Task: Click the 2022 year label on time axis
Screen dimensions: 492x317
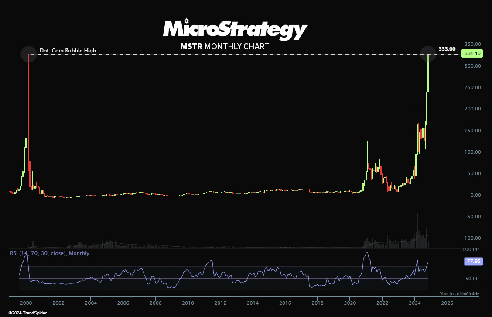Action: pyautogui.click(x=382, y=303)
